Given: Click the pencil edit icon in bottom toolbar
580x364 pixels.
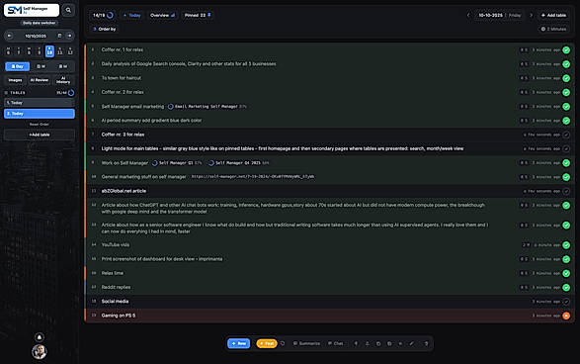Looking at the screenshot, I should (411, 343).
